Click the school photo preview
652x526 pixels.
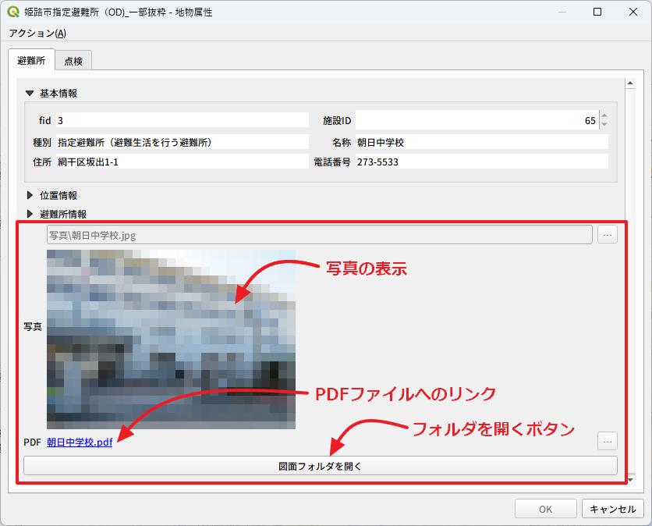point(171,339)
